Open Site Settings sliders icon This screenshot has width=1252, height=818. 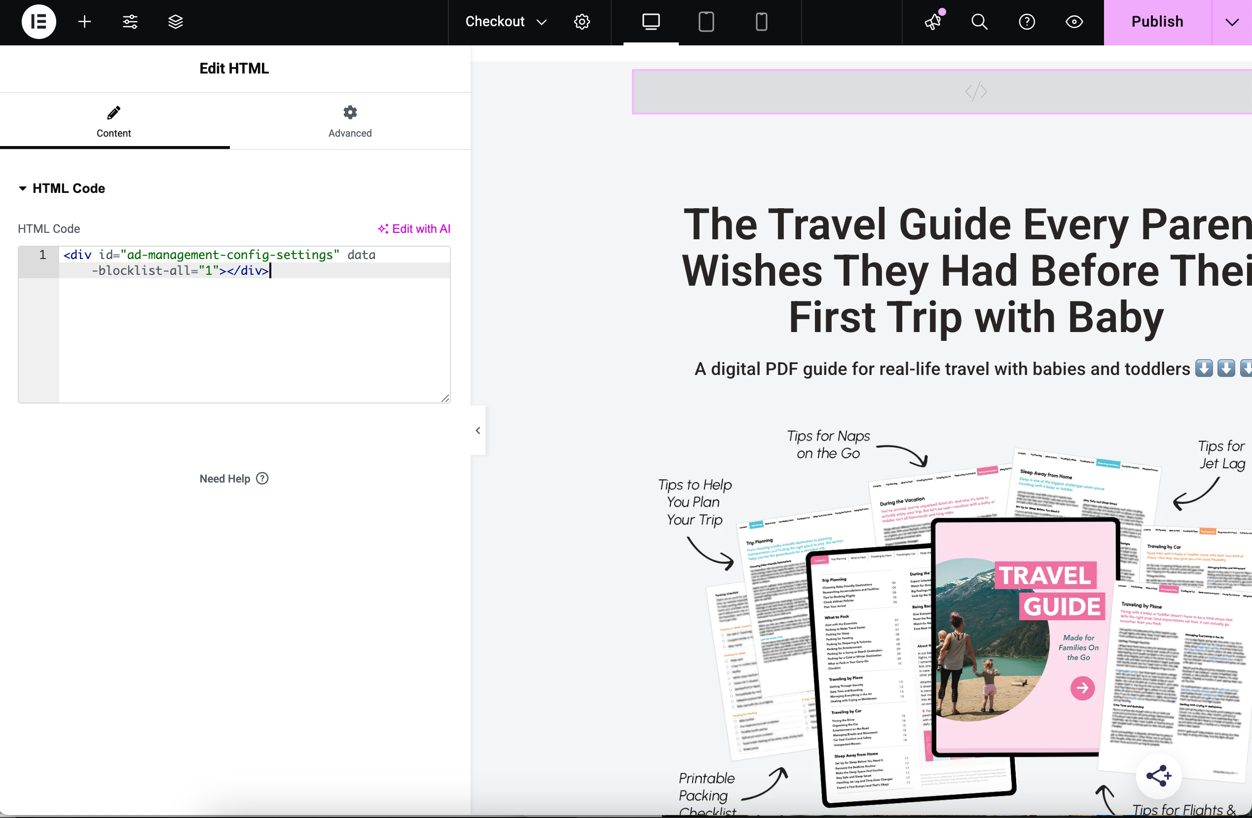coord(130,22)
